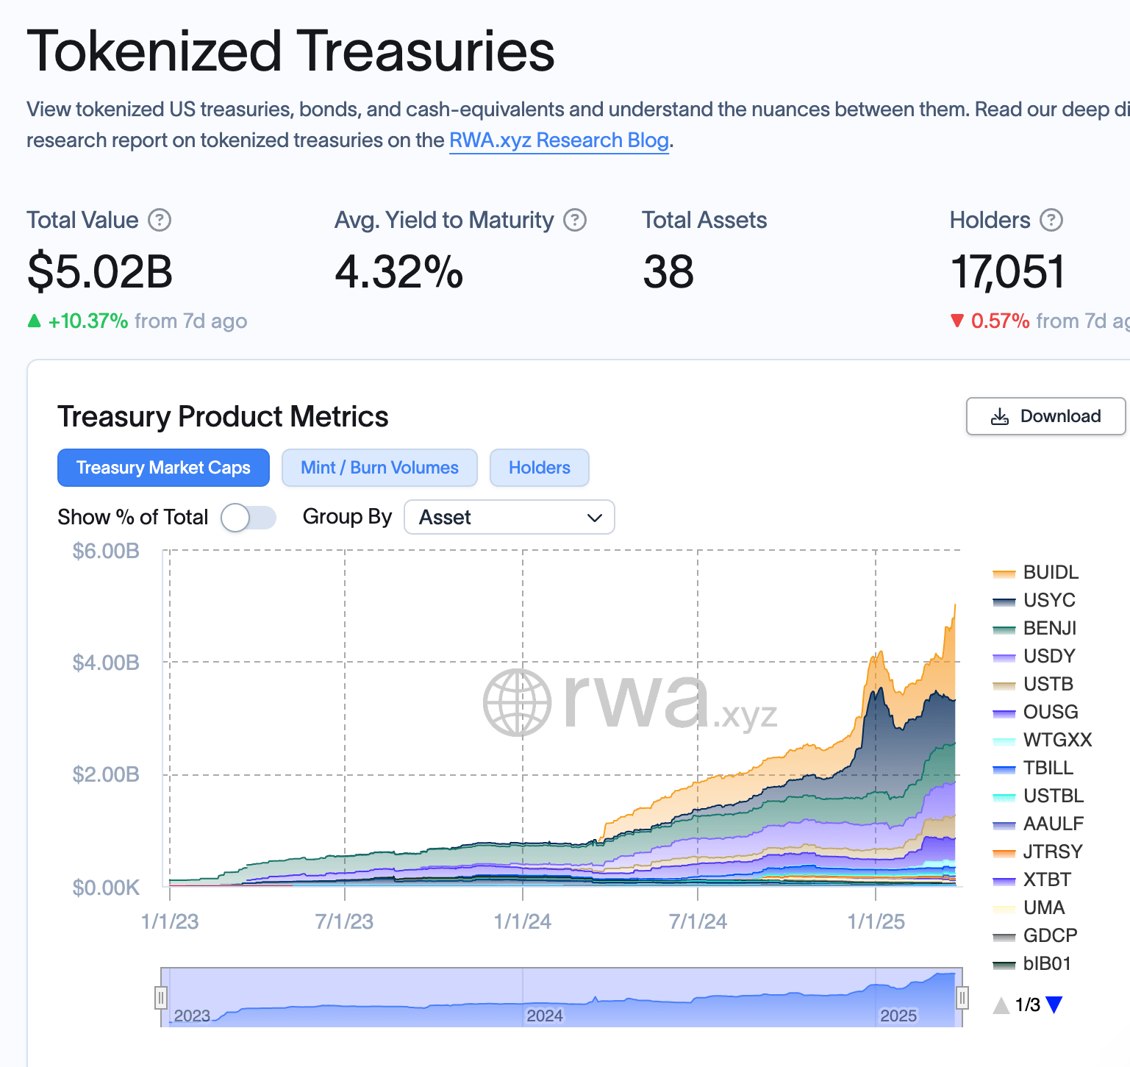Click the chevron in the Group By selector
This screenshot has width=1130, height=1067.
(x=594, y=517)
